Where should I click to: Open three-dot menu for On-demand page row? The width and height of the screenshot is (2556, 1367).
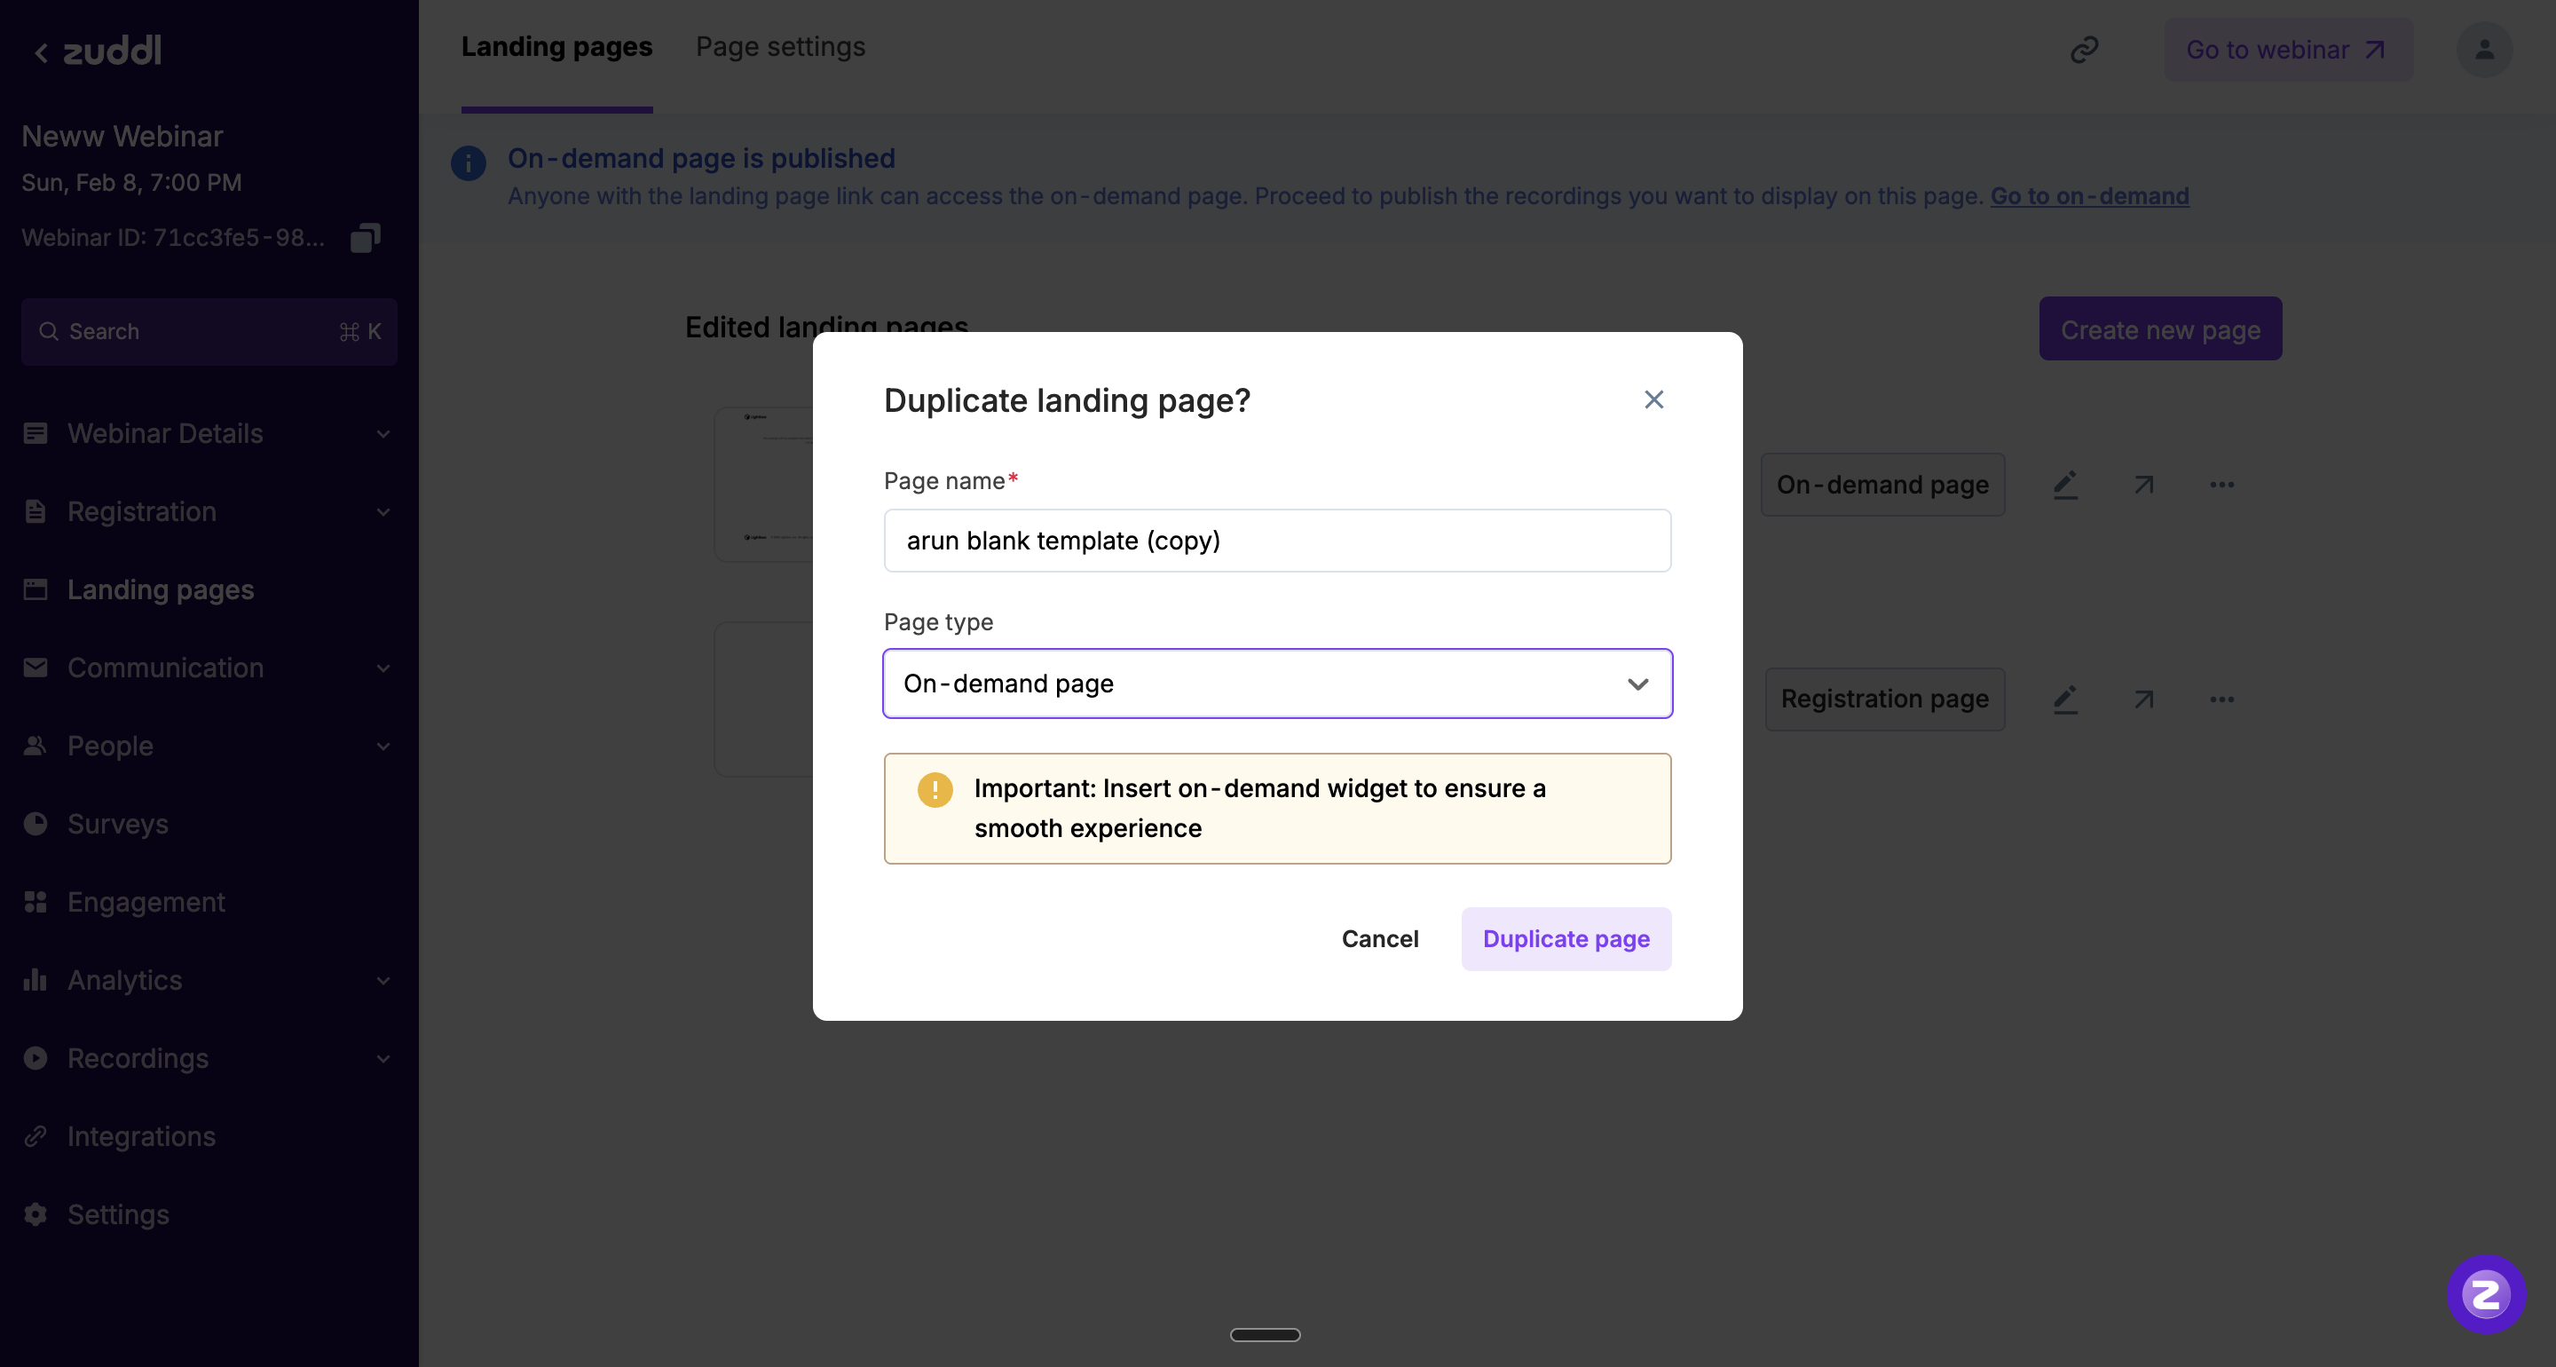tap(2221, 485)
